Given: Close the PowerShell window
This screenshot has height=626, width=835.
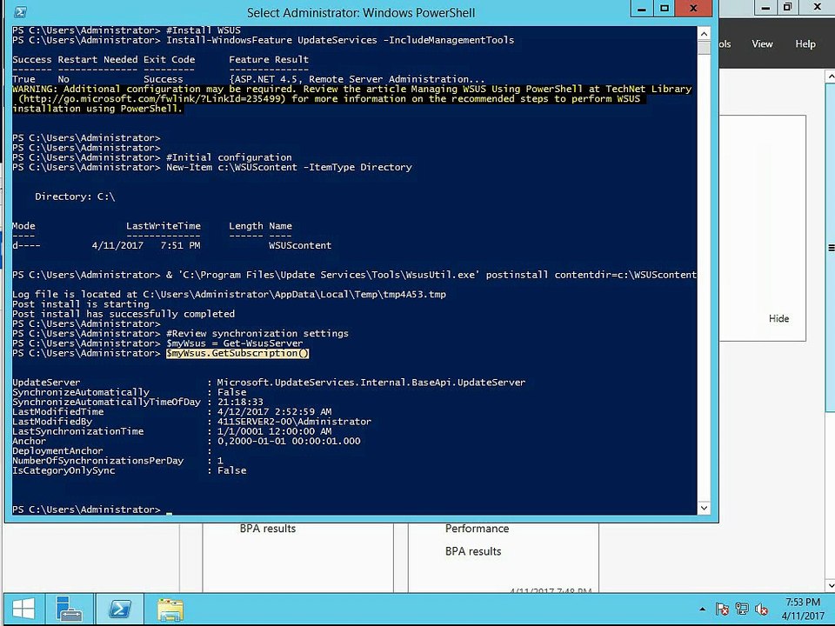Looking at the screenshot, I should coord(693,9).
